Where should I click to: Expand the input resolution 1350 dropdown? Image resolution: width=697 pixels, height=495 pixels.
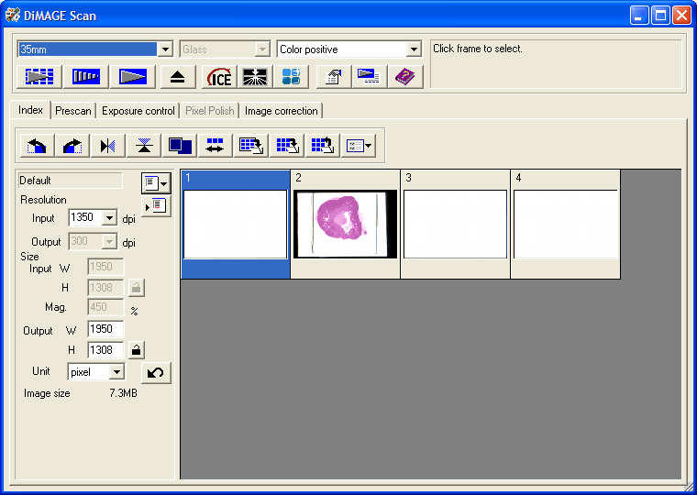point(109,218)
